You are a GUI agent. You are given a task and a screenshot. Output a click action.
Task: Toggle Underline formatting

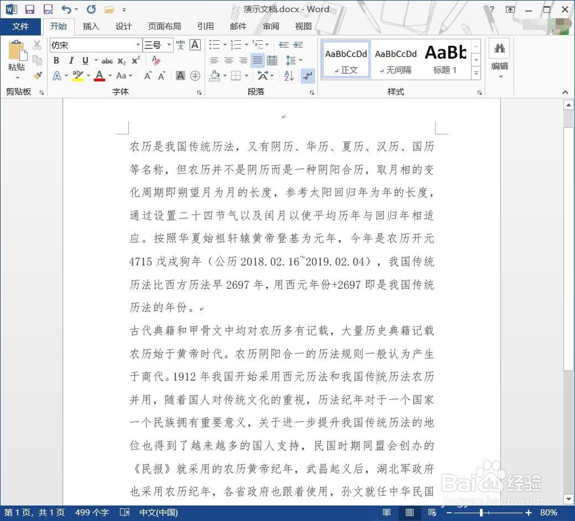click(86, 60)
